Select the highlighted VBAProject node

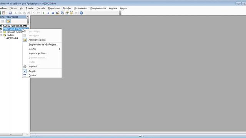15,29
